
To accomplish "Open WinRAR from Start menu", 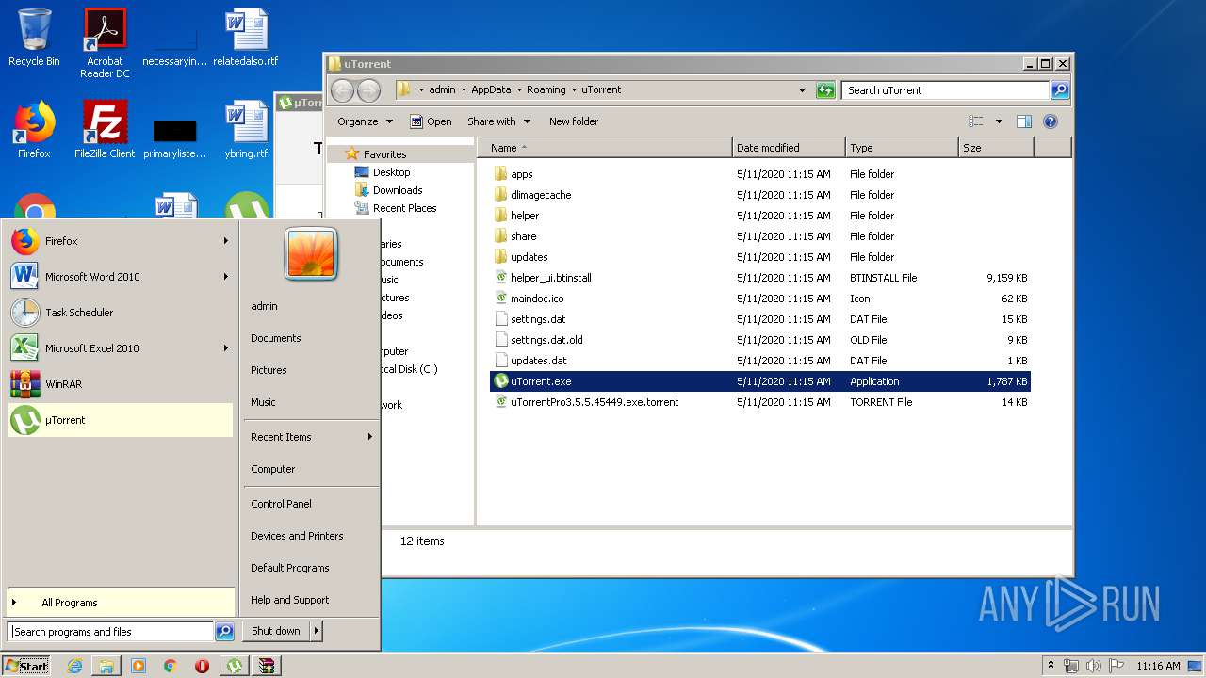I will click(120, 384).
